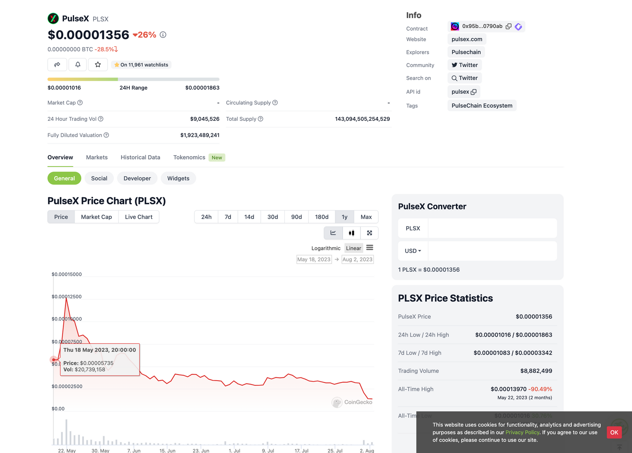Accept cookies with the OK button

click(x=614, y=432)
